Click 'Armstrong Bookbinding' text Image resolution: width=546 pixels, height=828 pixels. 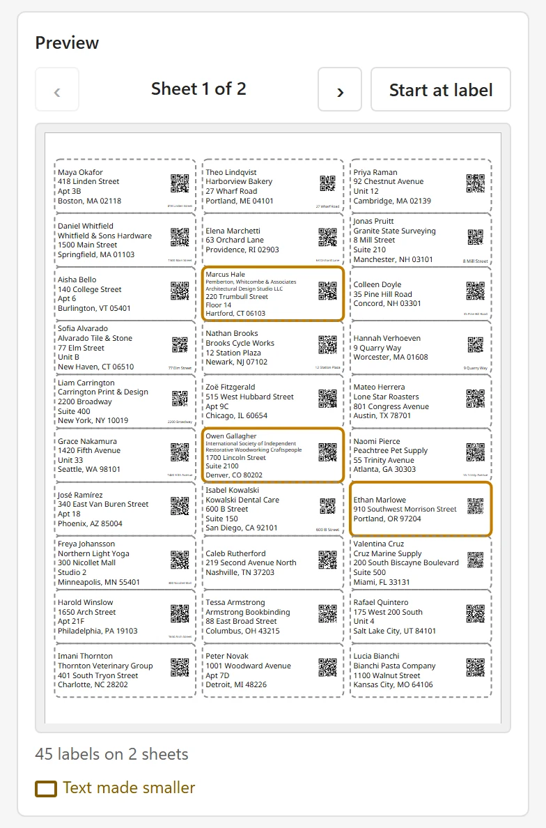click(248, 612)
